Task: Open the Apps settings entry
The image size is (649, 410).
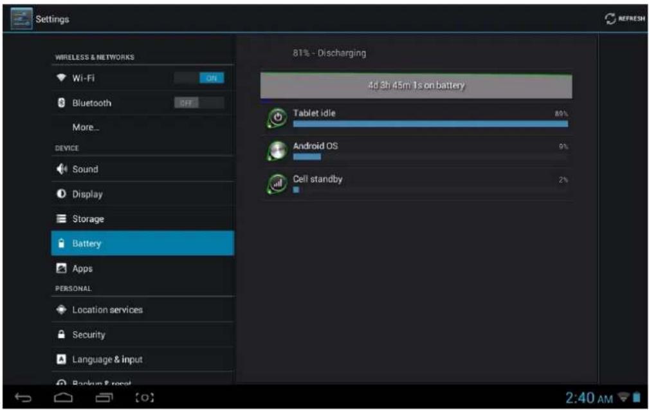Action: 143,268
